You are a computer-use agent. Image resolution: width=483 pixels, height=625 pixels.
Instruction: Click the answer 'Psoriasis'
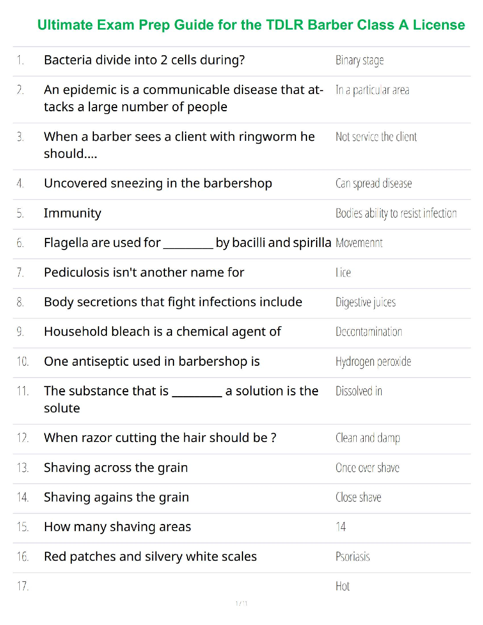pos(352,557)
